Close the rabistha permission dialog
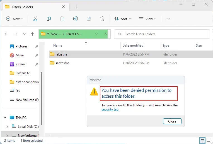The image size is (213, 144). point(172,121)
